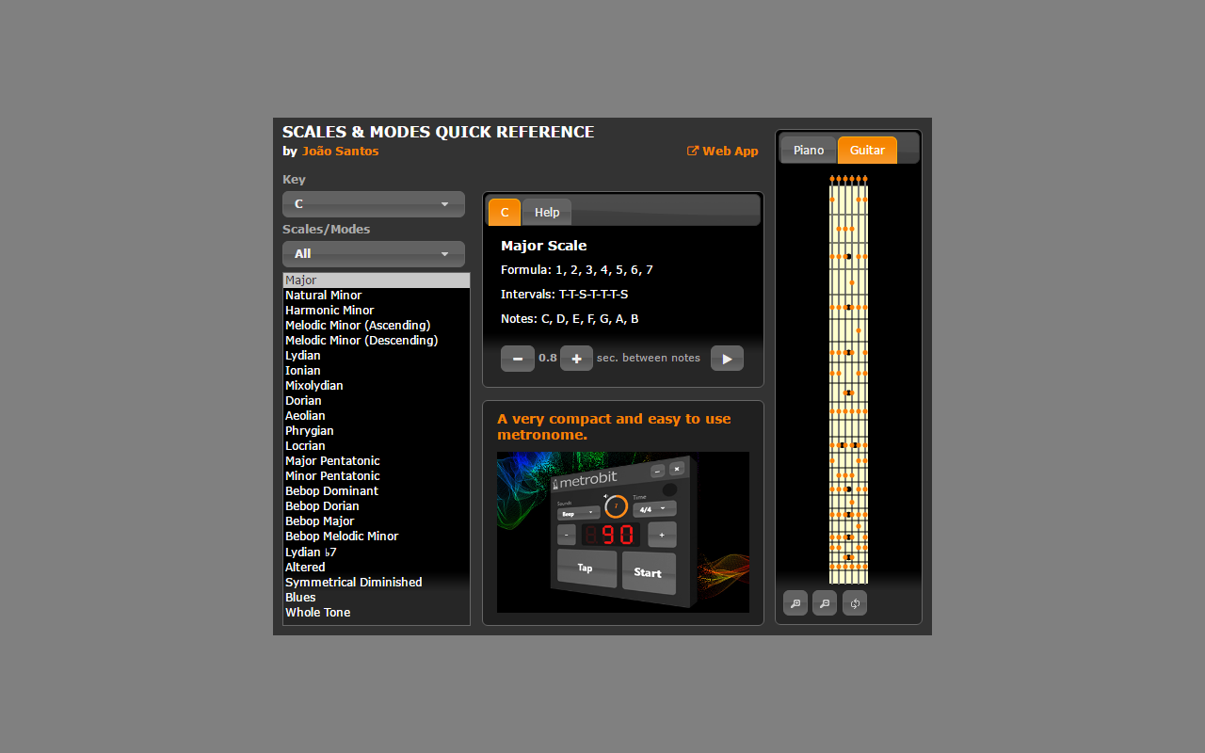Select the orange C tab
Viewport: 1205px width, 753px height.
[x=504, y=212]
